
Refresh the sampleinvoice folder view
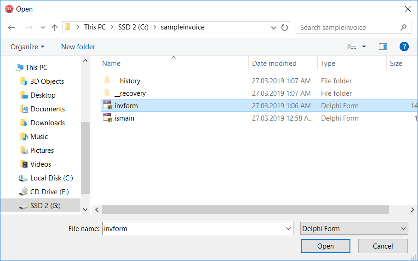[285, 27]
